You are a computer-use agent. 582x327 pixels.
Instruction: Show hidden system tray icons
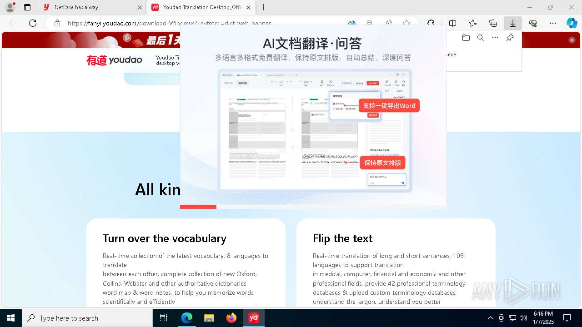coord(490,318)
